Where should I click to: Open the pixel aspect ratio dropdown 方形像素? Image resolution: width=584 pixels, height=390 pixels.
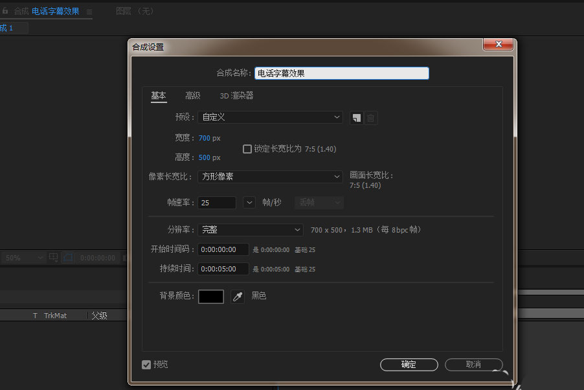tap(270, 176)
